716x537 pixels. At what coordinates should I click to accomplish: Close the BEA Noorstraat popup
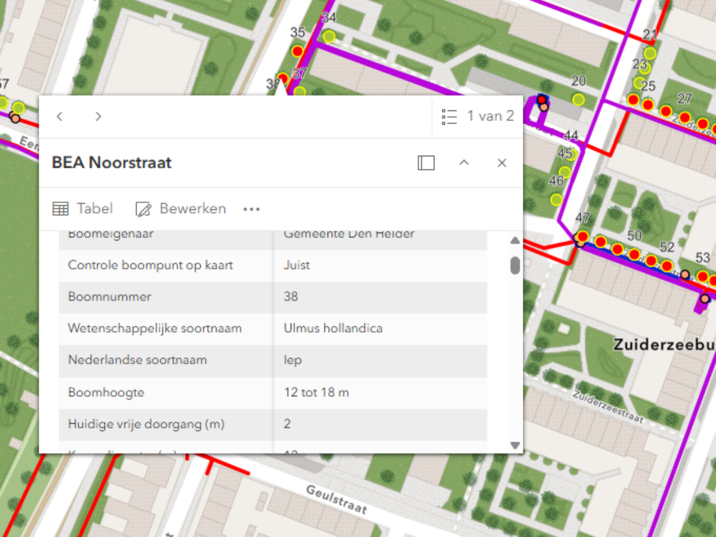click(502, 163)
